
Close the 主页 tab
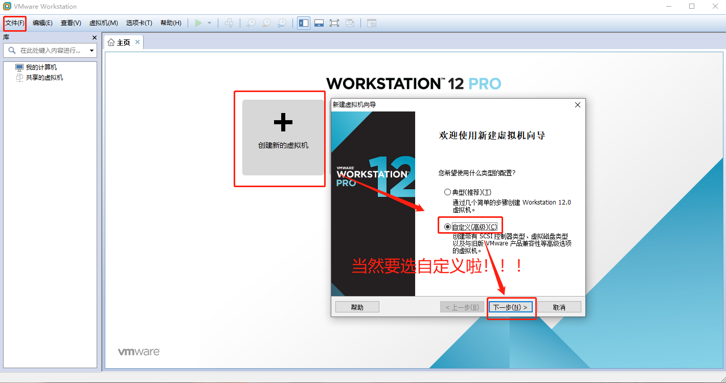138,42
